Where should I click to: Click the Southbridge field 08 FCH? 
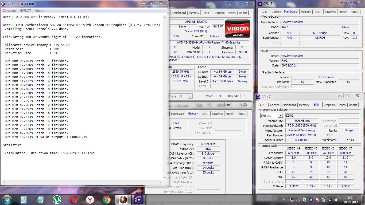320,38
